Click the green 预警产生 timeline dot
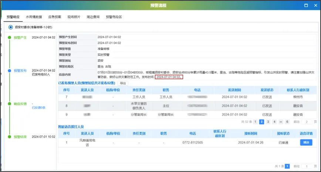 tap(10, 37)
